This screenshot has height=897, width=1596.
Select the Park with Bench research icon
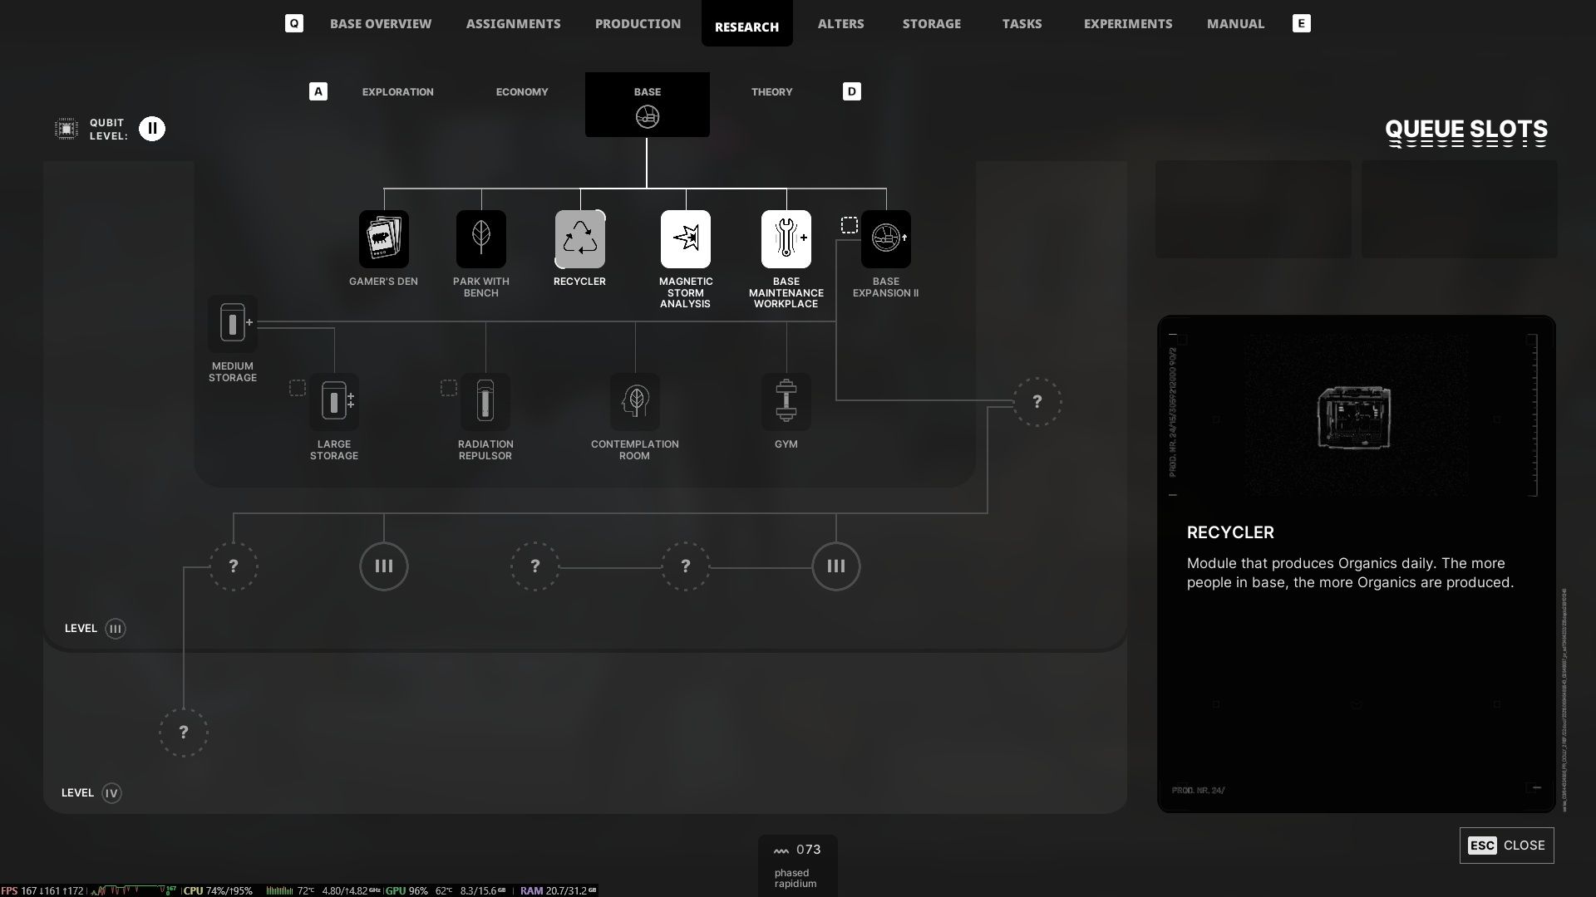[480, 239]
